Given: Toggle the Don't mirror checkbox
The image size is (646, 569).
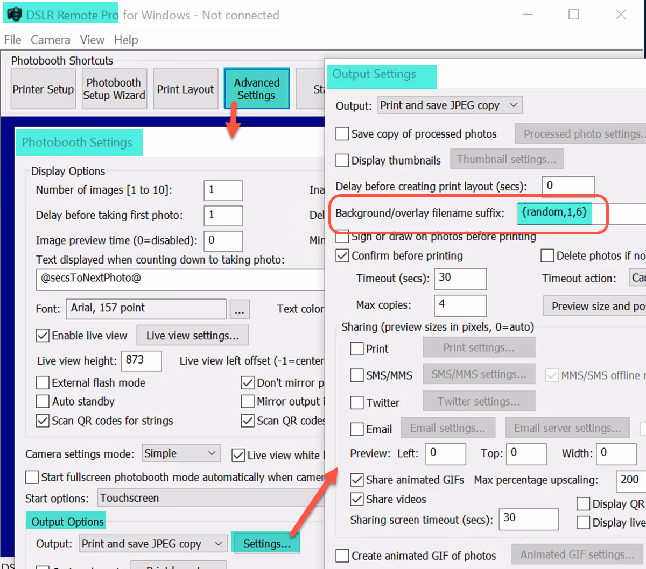Looking at the screenshot, I should click(x=248, y=383).
